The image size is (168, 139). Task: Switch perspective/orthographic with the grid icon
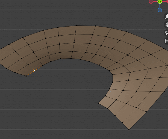point(166,41)
